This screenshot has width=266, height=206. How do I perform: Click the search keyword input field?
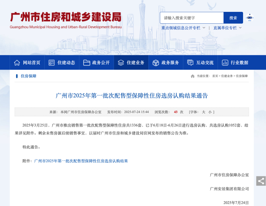192,18
